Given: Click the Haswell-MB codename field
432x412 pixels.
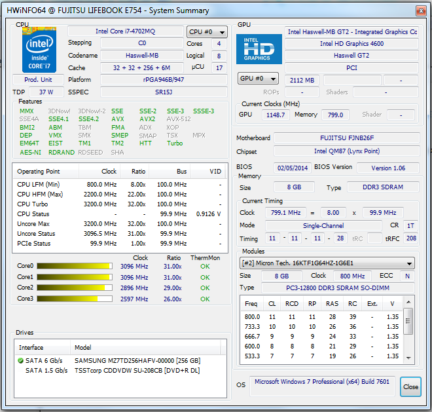Looking at the screenshot, I should pyautogui.click(x=142, y=56).
